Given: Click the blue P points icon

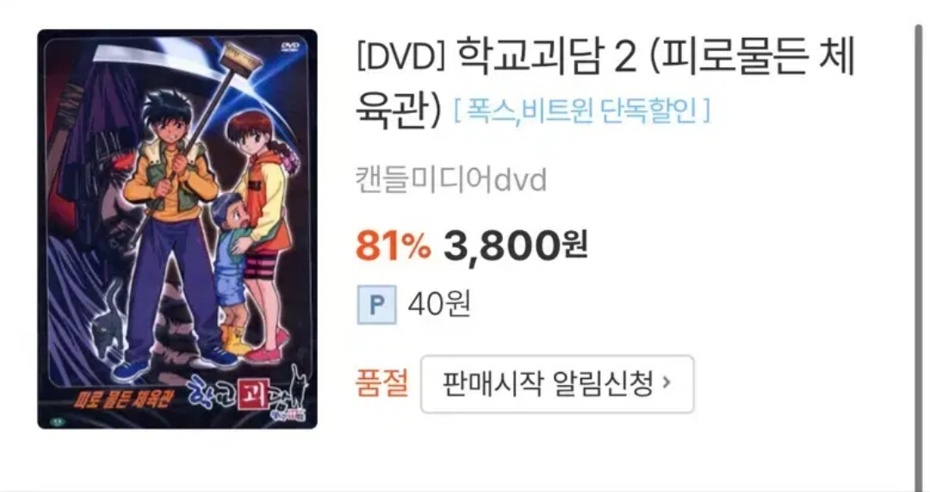Looking at the screenshot, I should (x=376, y=305).
